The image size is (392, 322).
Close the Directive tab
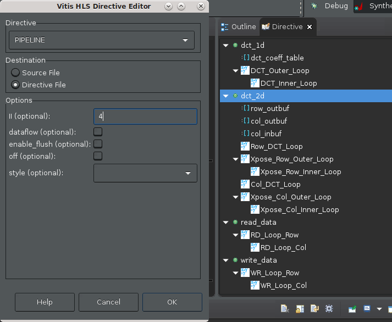[309, 26]
